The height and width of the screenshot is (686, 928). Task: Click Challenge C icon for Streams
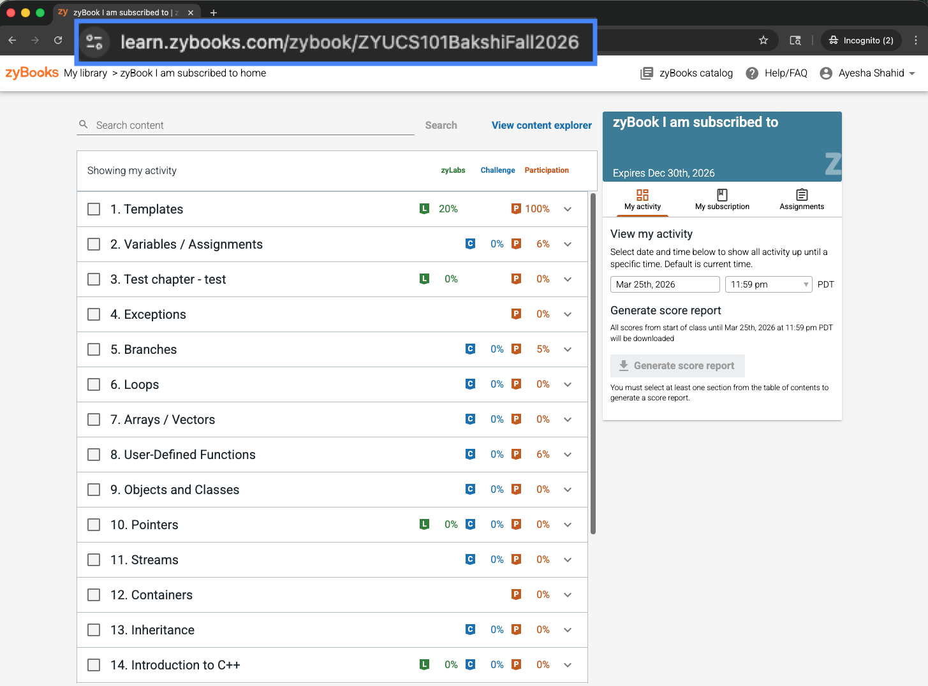point(470,559)
